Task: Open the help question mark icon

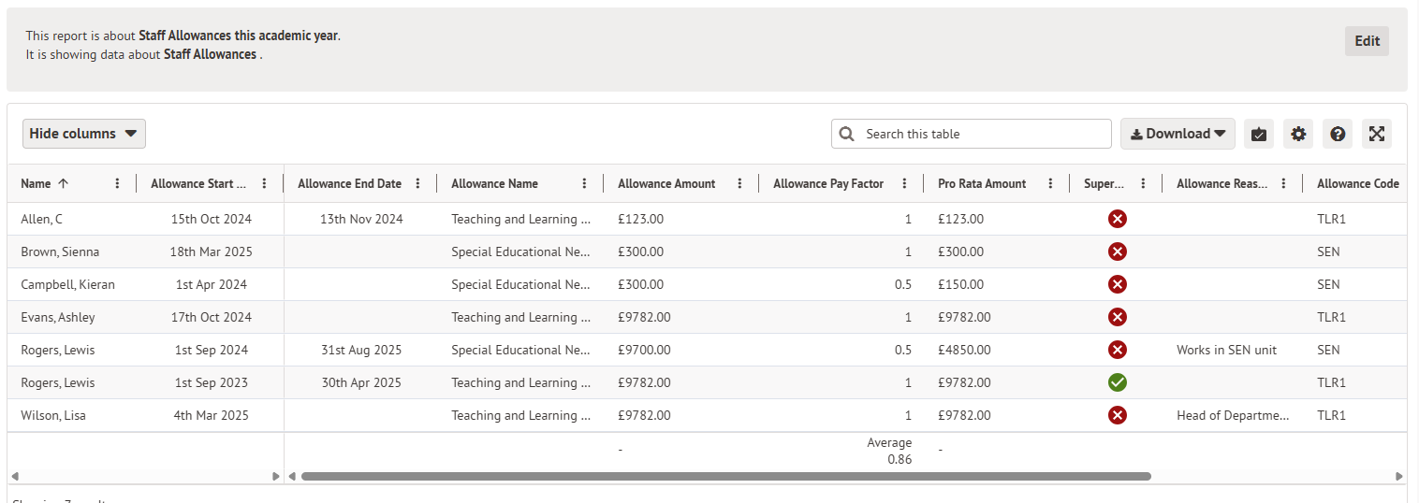Action: pyautogui.click(x=1338, y=134)
